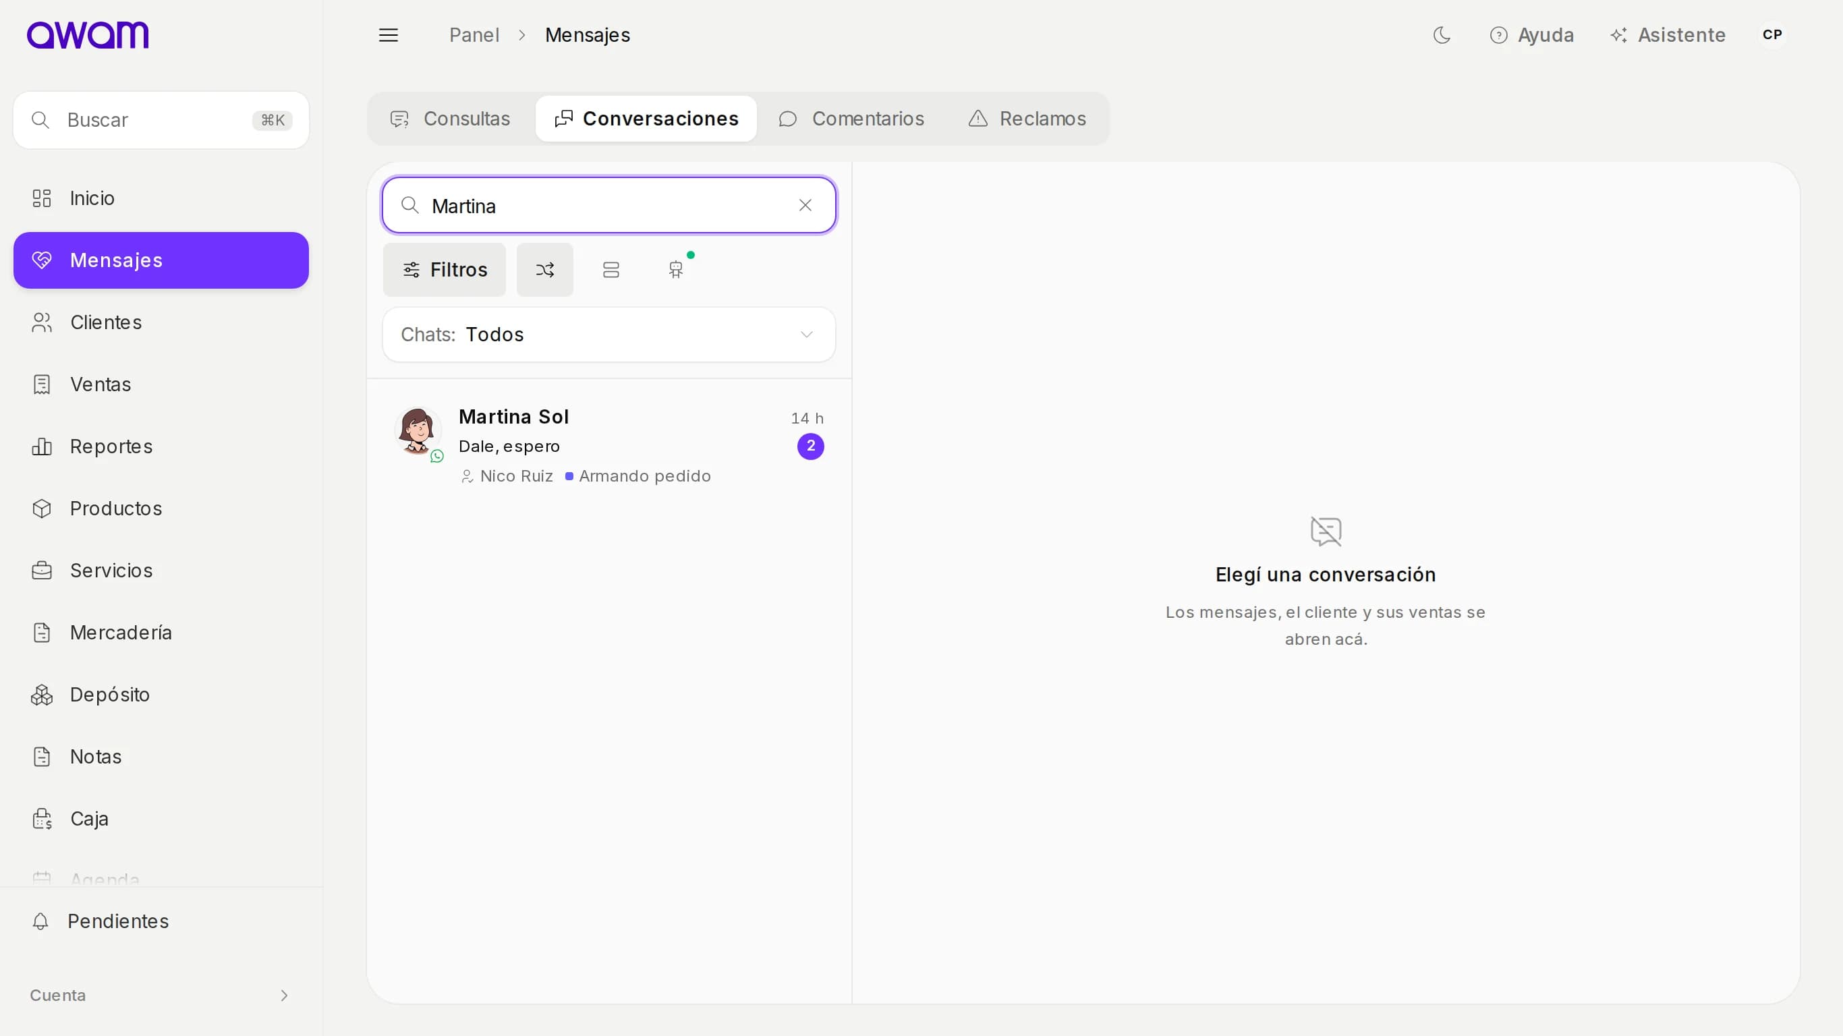Click the sidebar Buscar search field
This screenshot has width=1843, height=1036.
tap(161, 120)
